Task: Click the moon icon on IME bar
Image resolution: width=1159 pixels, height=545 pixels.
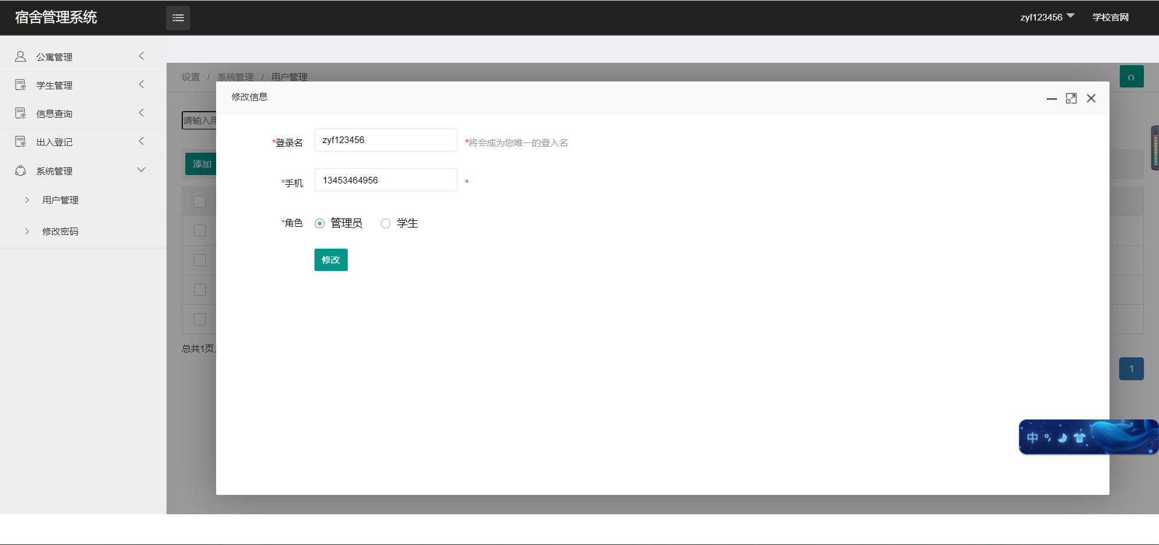Action: click(x=1062, y=438)
